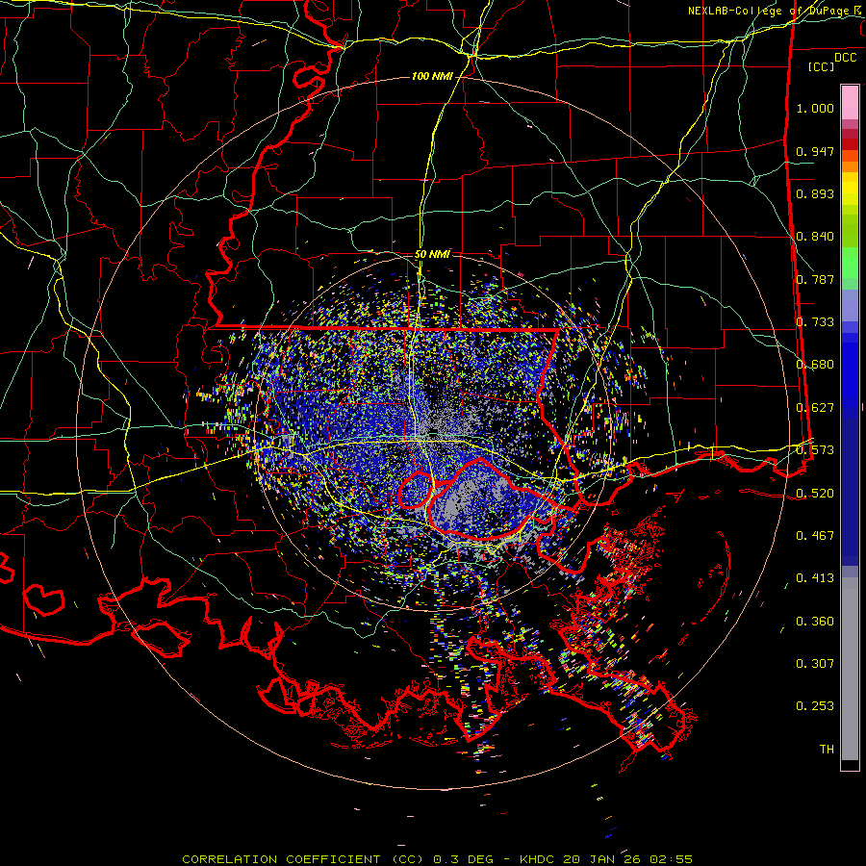This screenshot has width=866, height=866.
Task: Click the 0.467 legend value
Action: tap(815, 535)
